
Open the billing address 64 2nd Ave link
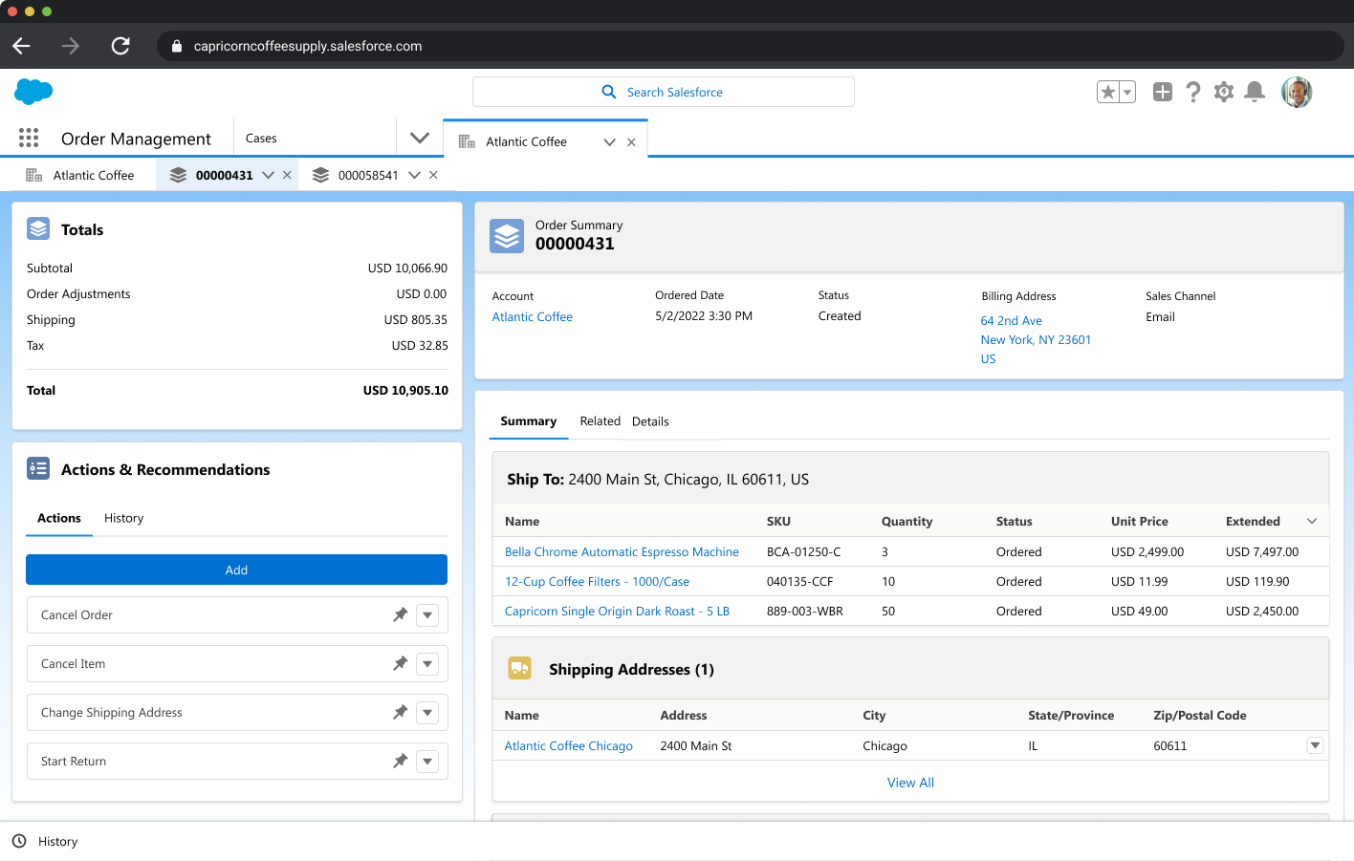pos(1011,321)
